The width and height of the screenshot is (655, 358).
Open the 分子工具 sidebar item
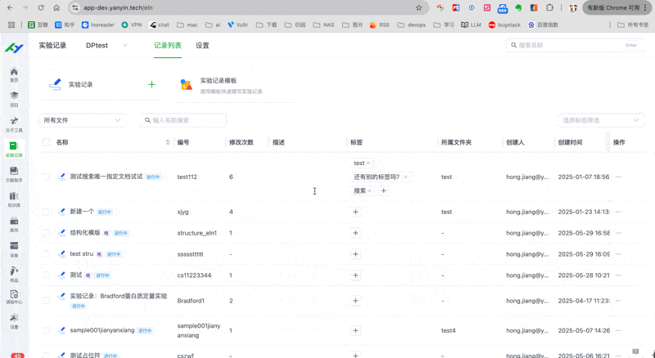14,124
